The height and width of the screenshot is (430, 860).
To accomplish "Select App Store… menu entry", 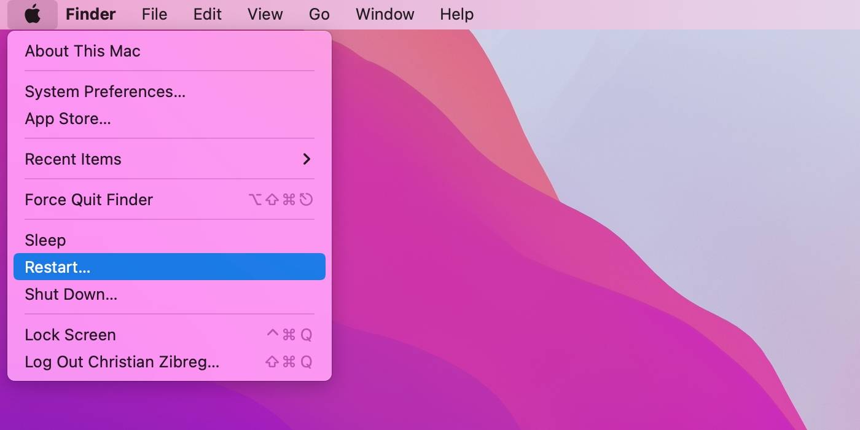I will (170, 119).
